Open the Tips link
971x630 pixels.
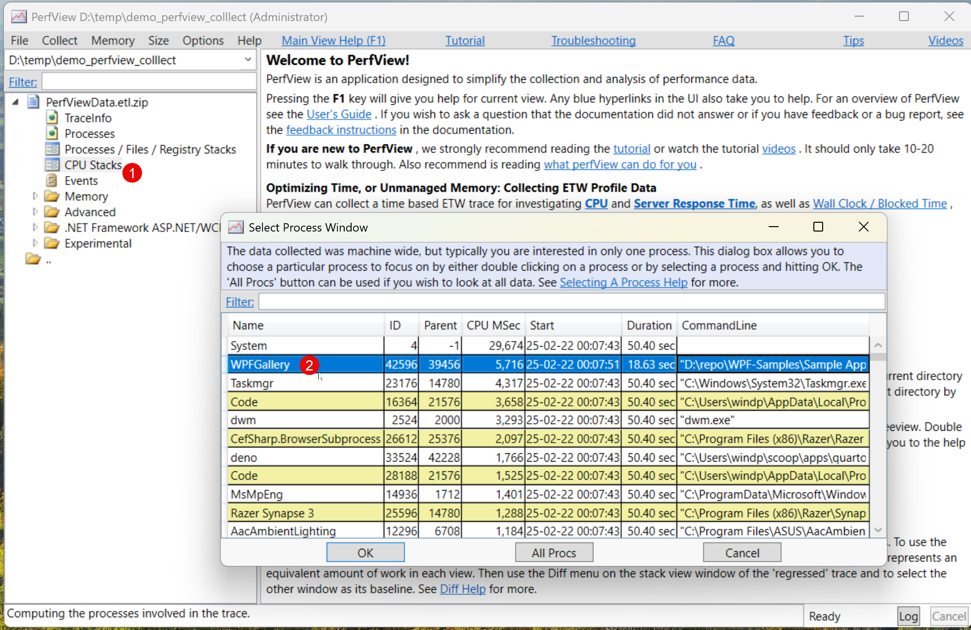(853, 40)
